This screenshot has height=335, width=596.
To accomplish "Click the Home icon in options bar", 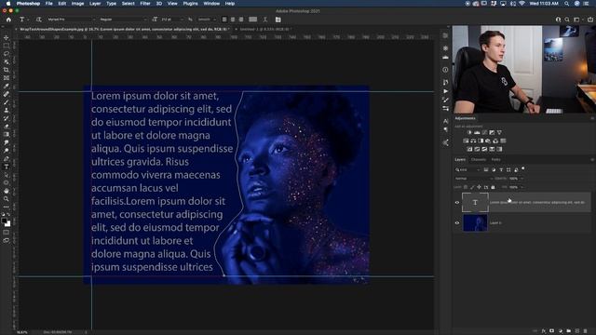I will (8, 20).
